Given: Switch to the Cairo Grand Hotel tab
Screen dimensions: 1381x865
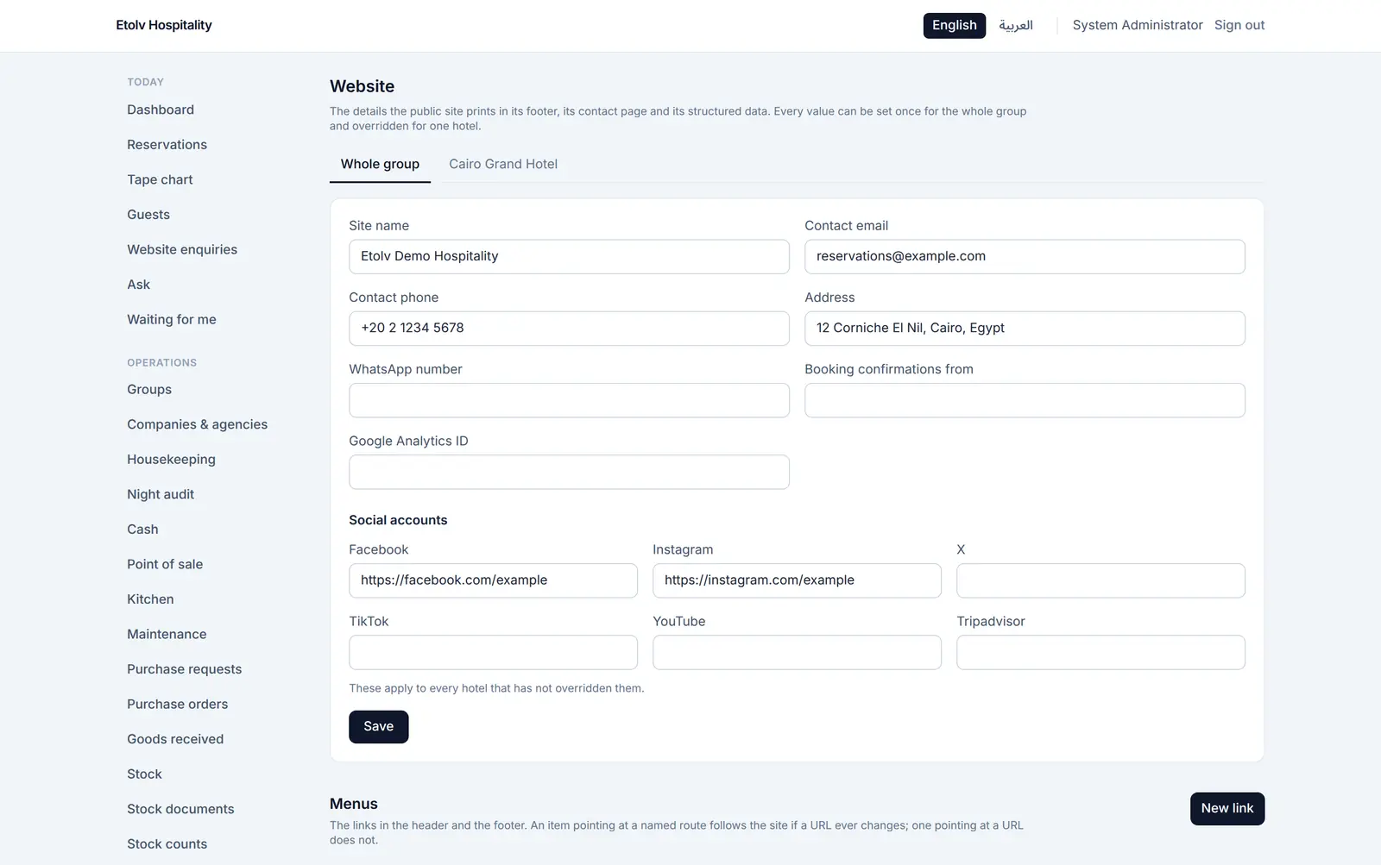Looking at the screenshot, I should [x=503, y=164].
